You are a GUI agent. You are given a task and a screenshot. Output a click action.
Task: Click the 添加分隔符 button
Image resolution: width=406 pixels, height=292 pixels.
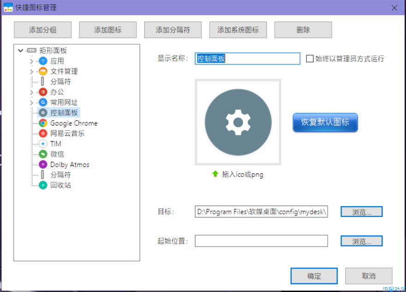[x=173, y=30]
